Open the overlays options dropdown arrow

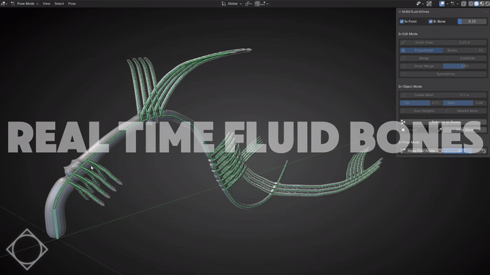click(447, 3)
